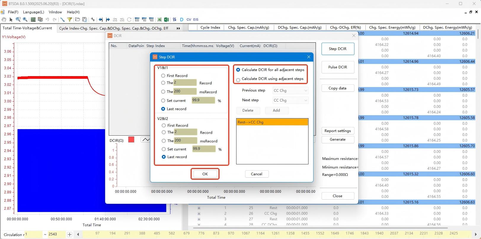
Task: Select the 'Rest-->CC Chg' list entry
Action: click(272, 122)
